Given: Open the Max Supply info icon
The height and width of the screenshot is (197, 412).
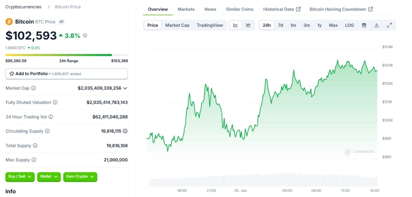Looking at the screenshot, I should (34, 160).
